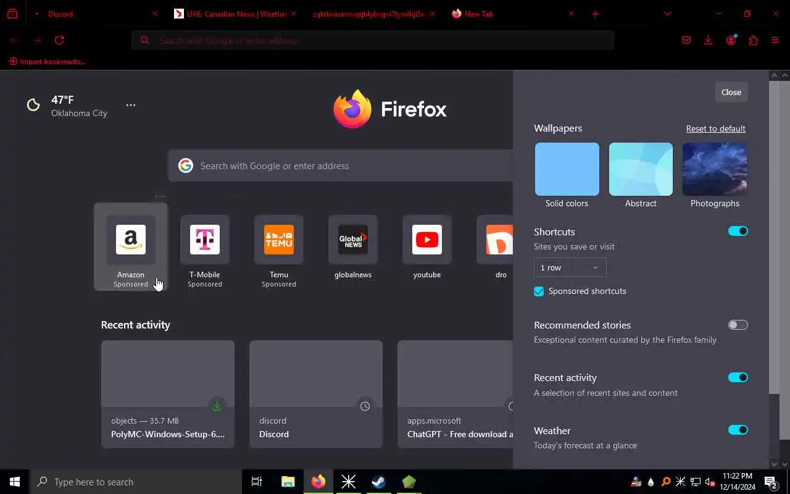The image size is (790, 494).
Task: Expand the 1 row shortcuts dropdown
Action: point(570,267)
